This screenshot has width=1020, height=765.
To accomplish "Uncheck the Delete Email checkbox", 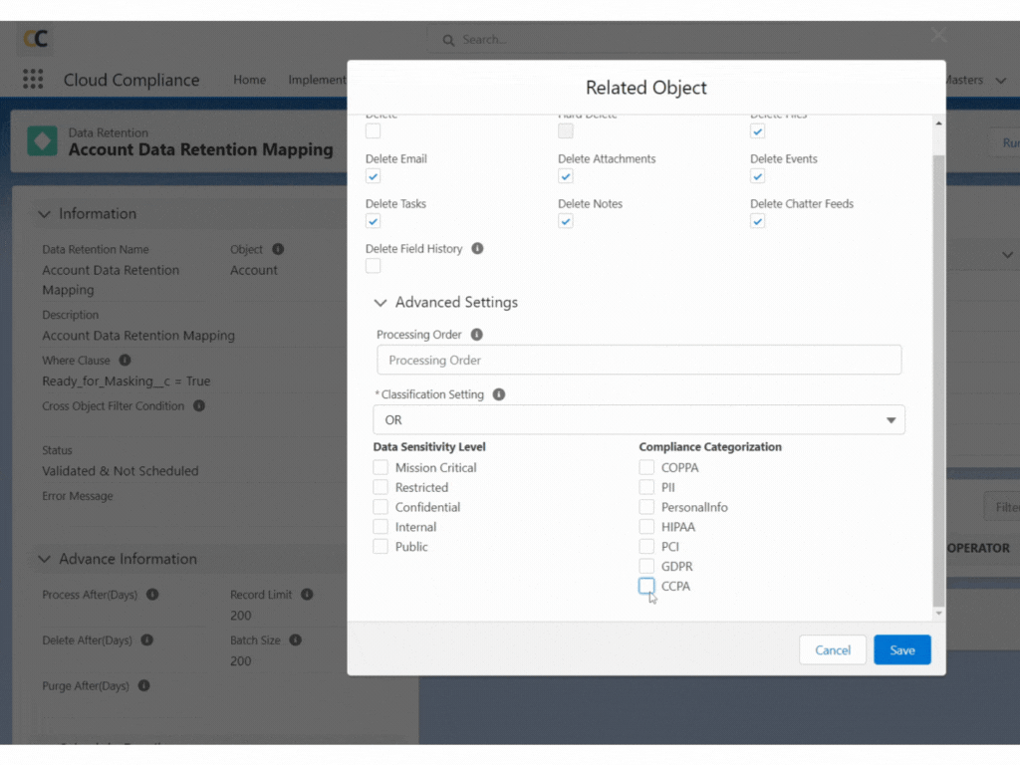I will 373,175.
